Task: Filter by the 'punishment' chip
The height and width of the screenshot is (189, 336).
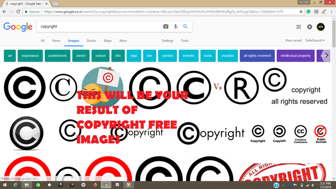Action: (57, 56)
